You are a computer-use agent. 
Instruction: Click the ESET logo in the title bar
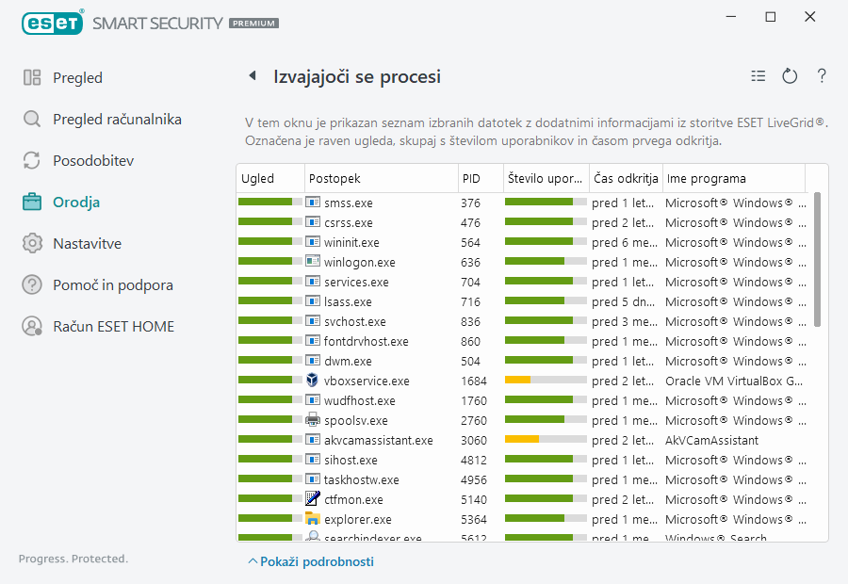pos(53,21)
